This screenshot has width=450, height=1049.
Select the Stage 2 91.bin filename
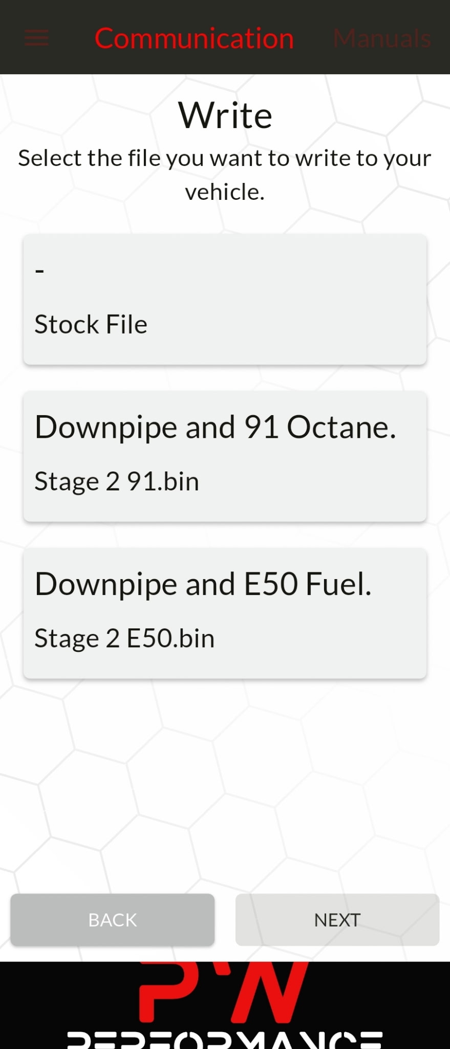click(117, 482)
